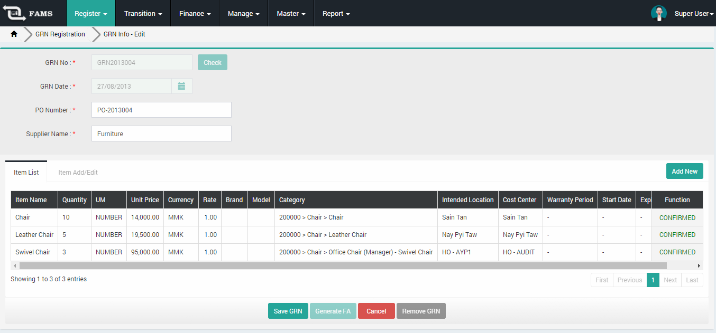Viewport: 716px width, 333px height.
Task: Click CONFIRMED status for the Chair row
Action: pyautogui.click(x=677, y=217)
